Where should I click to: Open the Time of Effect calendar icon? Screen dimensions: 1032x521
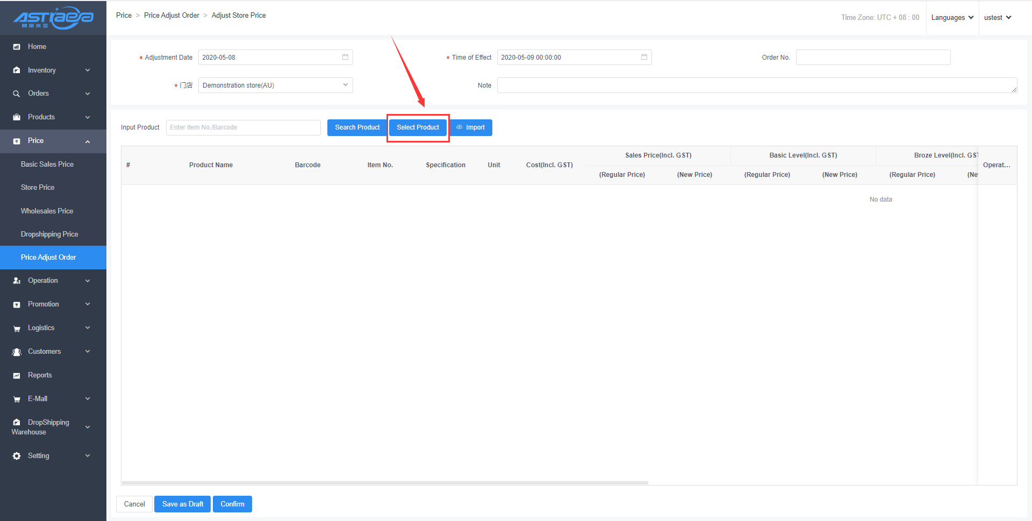644,57
